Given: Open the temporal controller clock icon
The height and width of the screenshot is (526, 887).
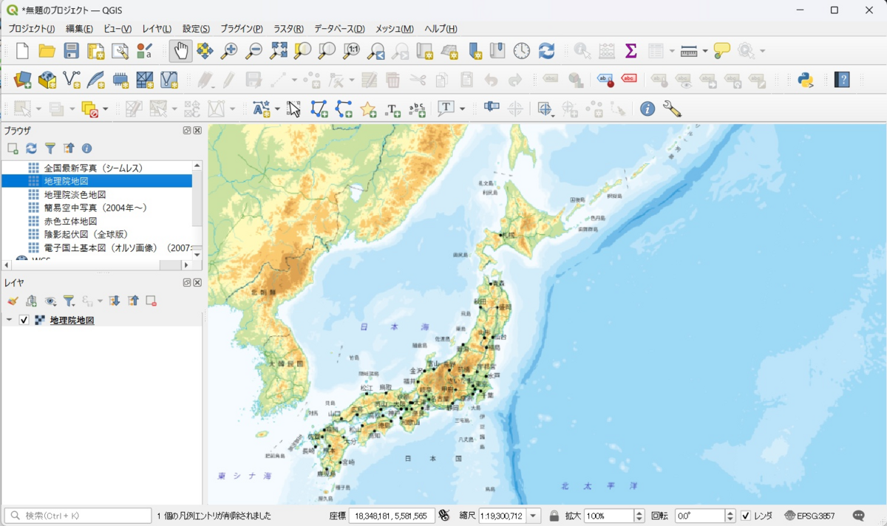Looking at the screenshot, I should click(522, 51).
